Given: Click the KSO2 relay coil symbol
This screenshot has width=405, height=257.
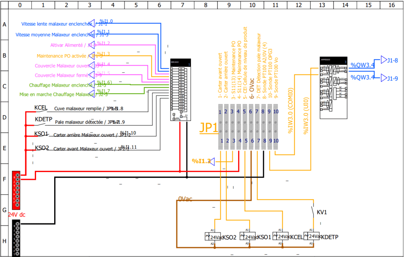Looking at the screenshot, I should coord(207,236).
